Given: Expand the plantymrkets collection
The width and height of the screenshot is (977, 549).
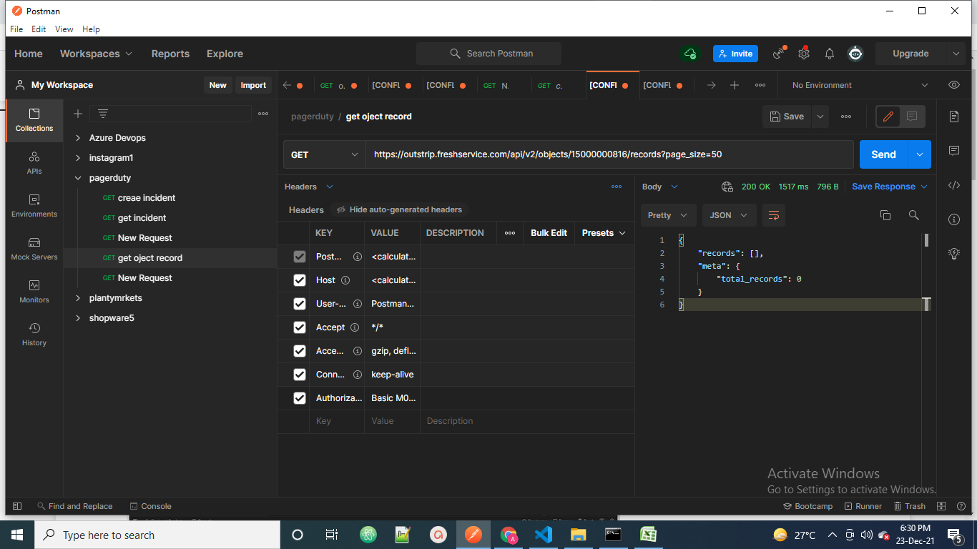Looking at the screenshot, I should 78,298.
